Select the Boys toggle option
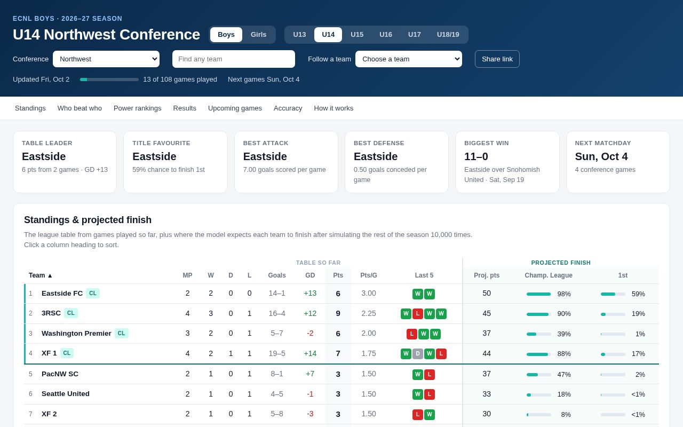 226,35
